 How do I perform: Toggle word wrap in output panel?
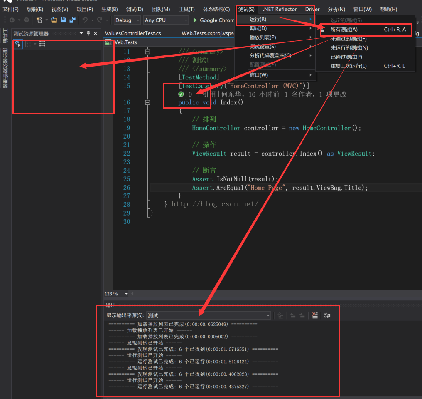point(327,315)
